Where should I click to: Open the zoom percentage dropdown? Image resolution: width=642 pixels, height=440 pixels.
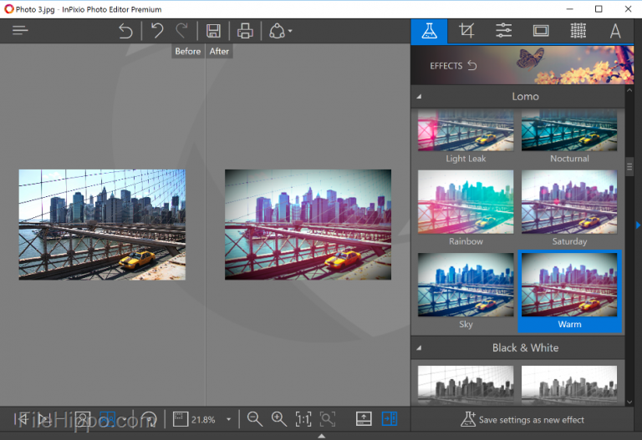228,420
